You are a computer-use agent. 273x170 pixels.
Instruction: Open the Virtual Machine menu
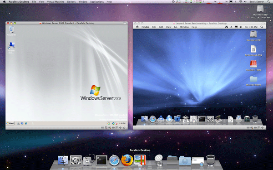tap(56, 2)
